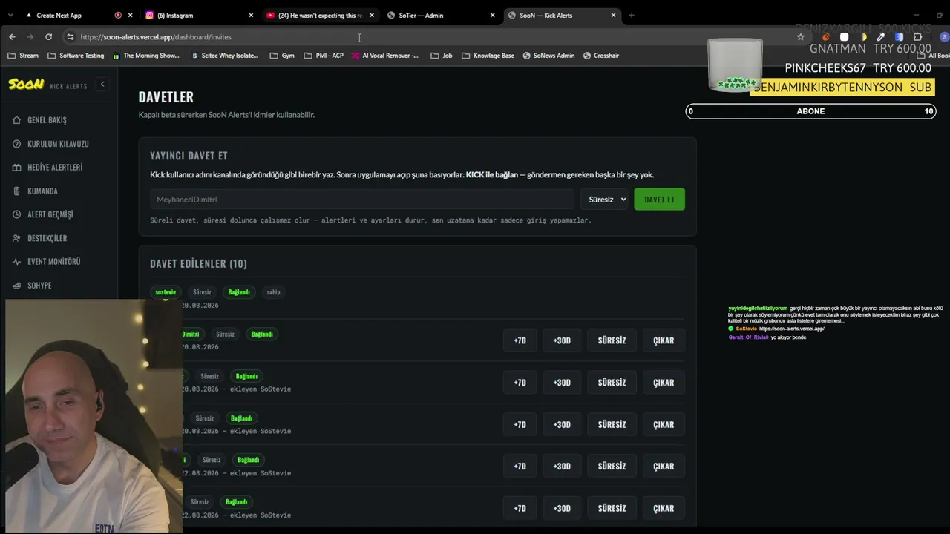
Task: Open The Morning Show bookmark
Action: (x=146, y=56)
